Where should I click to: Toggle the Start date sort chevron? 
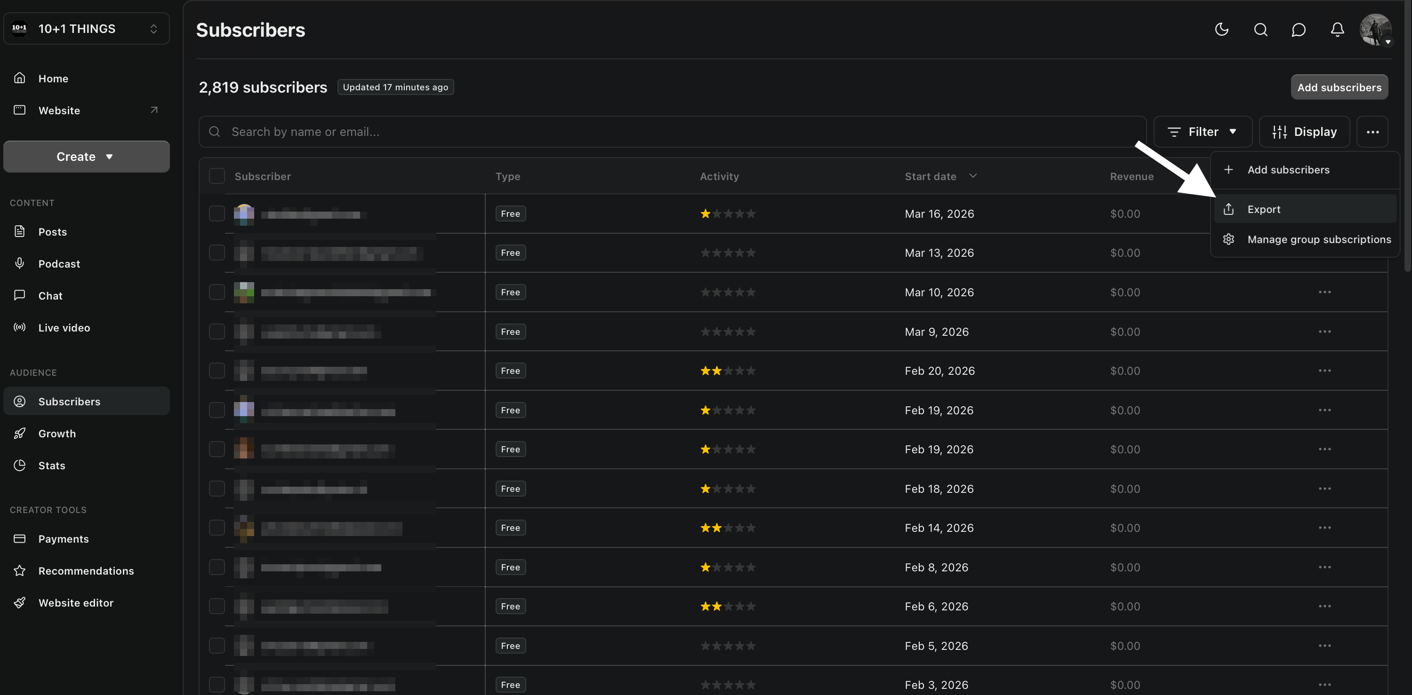point(973,176)
